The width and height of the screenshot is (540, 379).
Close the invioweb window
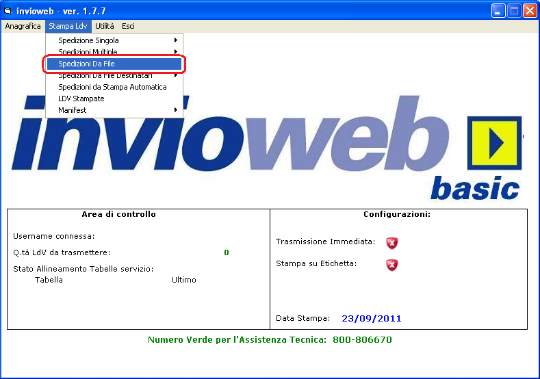pyautogui.click(x=530, y=11)
